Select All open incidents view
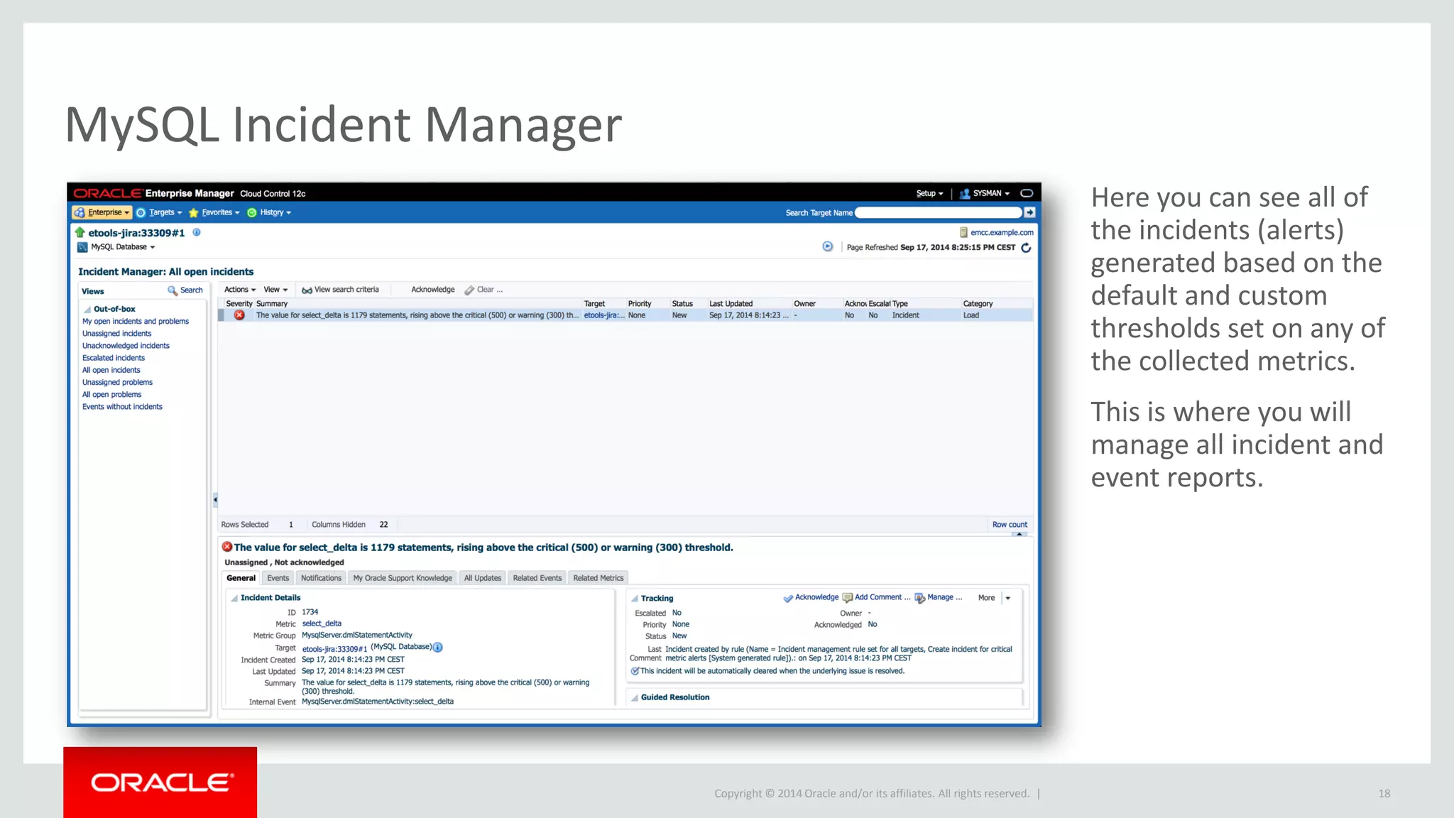The height and width of the screenshot is (818, 1454). (x=111, y=370)
